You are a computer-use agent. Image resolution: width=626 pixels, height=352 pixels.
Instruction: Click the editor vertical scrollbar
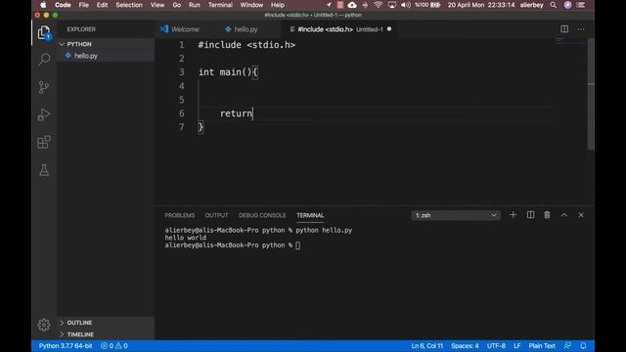click(x=591, y=94)
